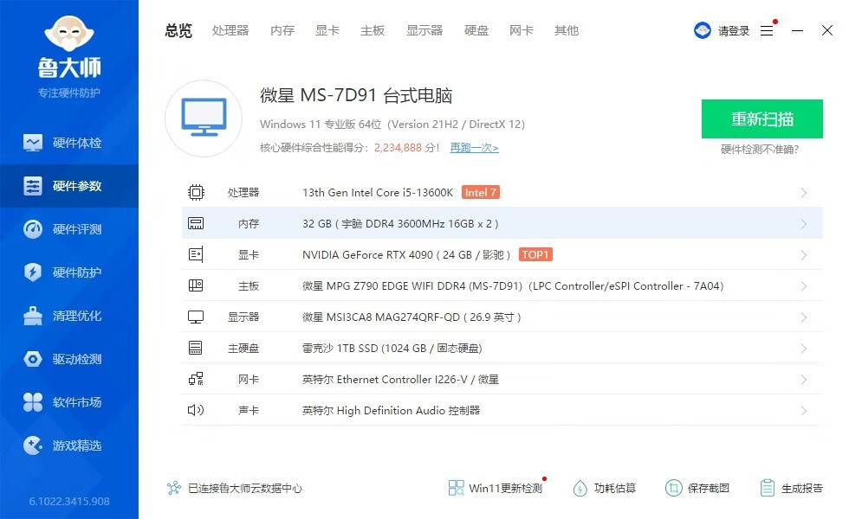Click the 再跑一次 link
The width and height of the screenshot is (849, 519).
[x=475, y=148]
